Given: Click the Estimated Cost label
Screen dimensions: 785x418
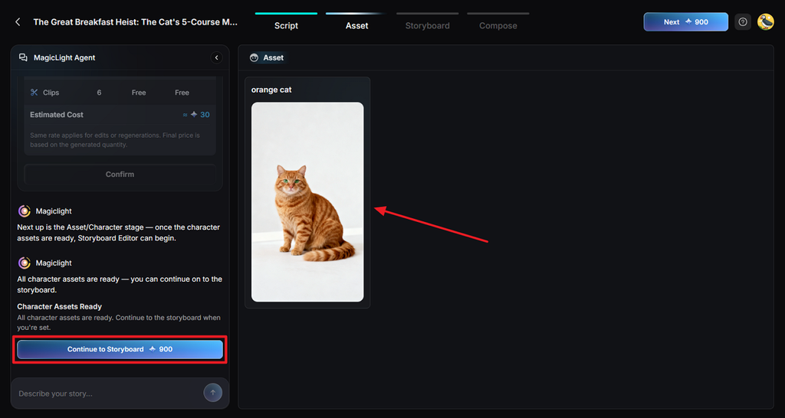Looking at the screenshot, I should point(57,115).
